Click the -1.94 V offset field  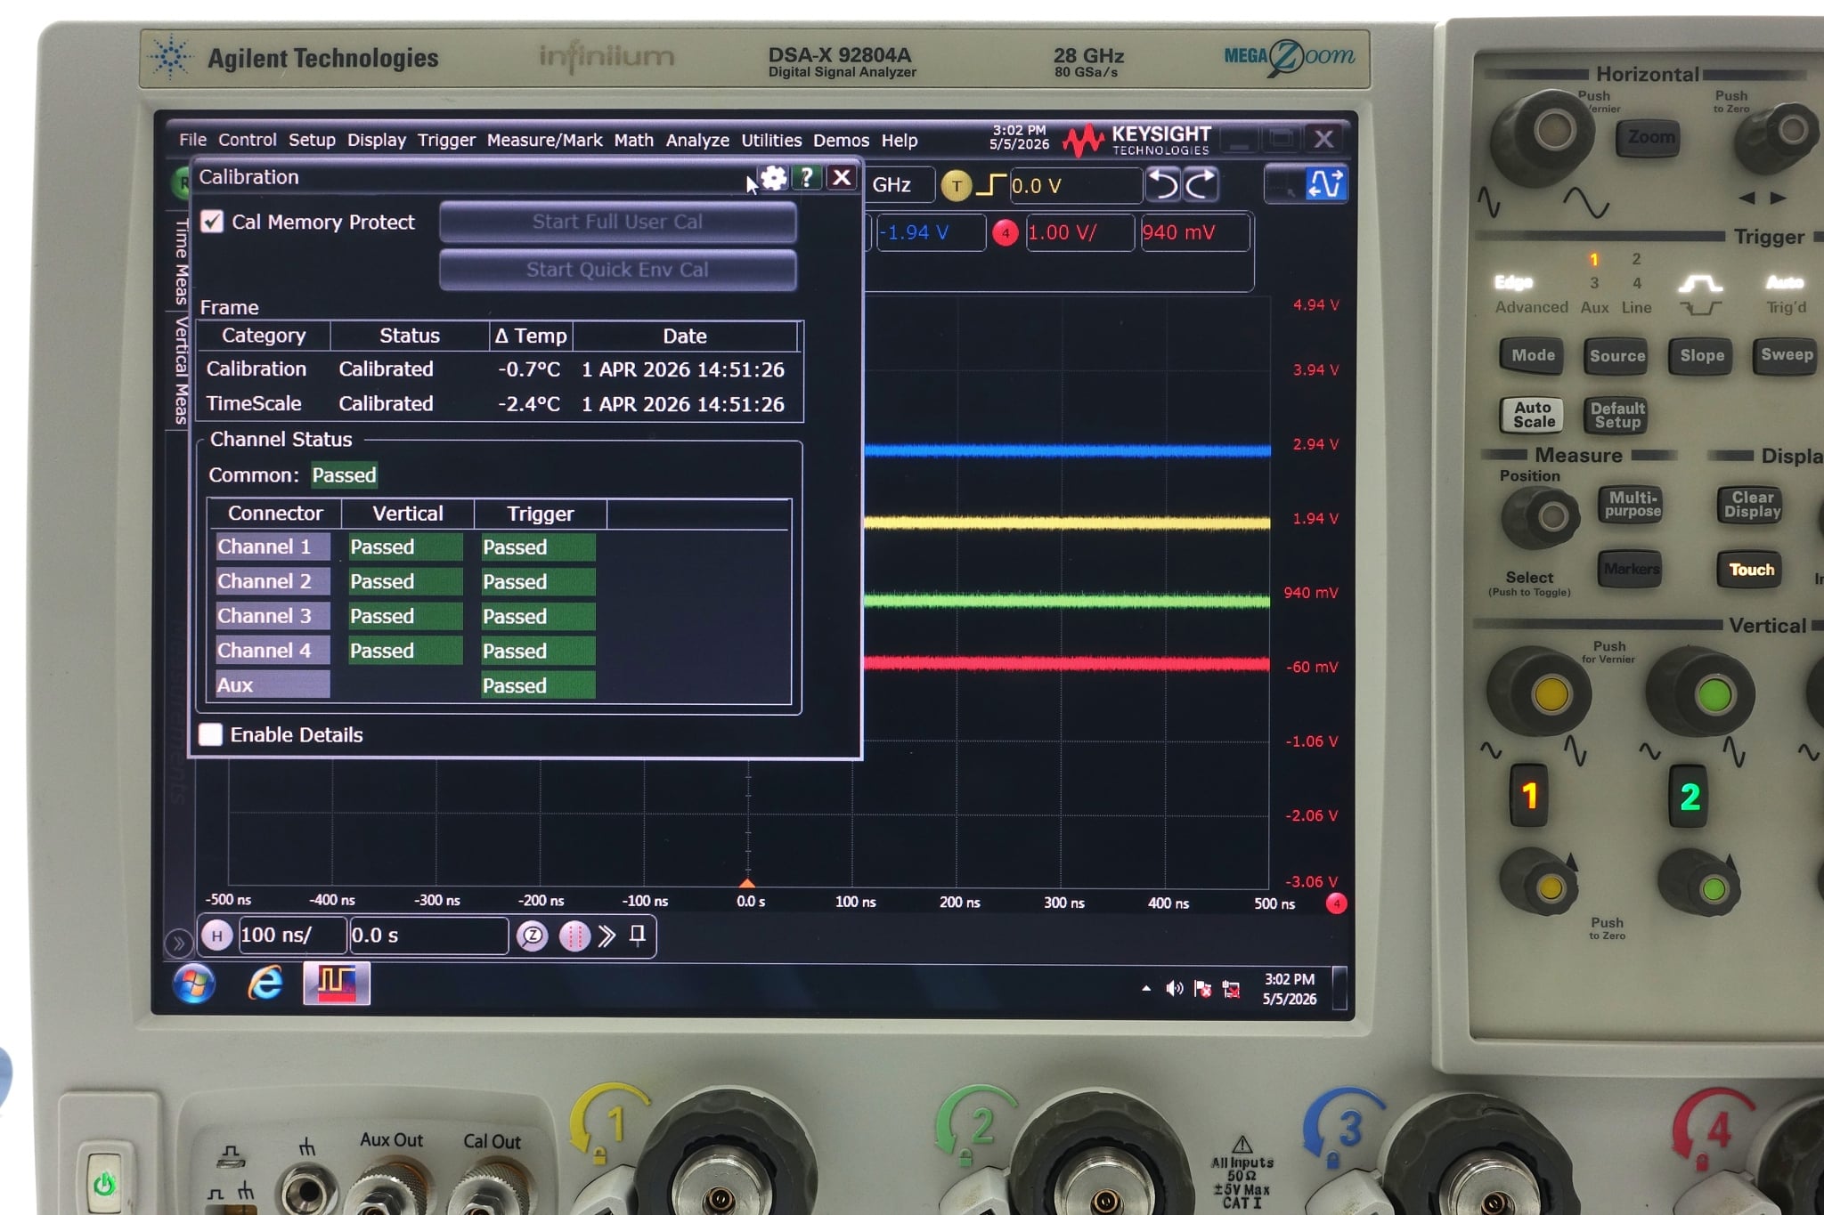(x=931, y=232)
